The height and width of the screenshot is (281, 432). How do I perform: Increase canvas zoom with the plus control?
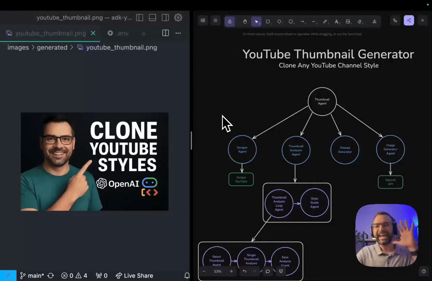pyautogui.click(x=231, y=271)
